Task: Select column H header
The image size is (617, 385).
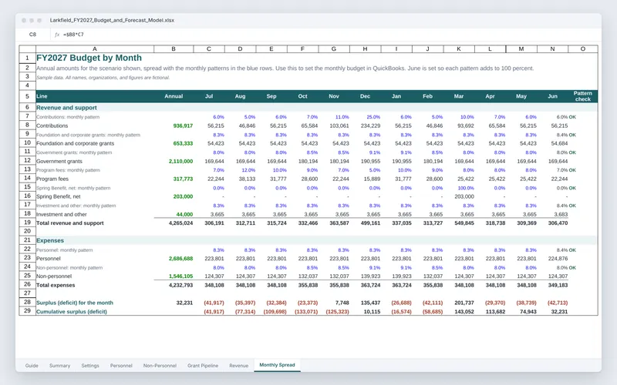Action: pos(365,49)
